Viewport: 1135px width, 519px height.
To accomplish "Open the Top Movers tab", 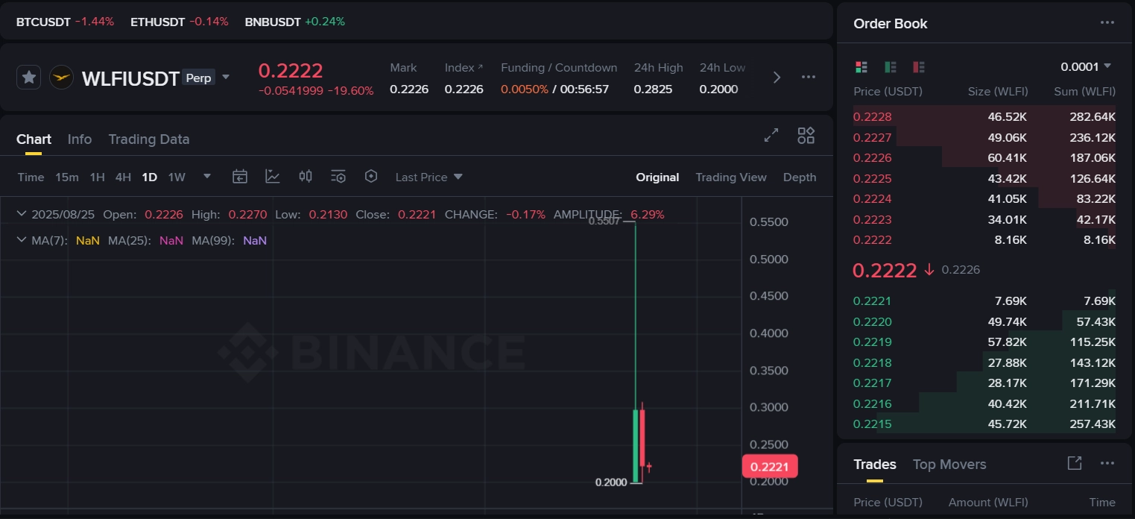I will point(949,464).
